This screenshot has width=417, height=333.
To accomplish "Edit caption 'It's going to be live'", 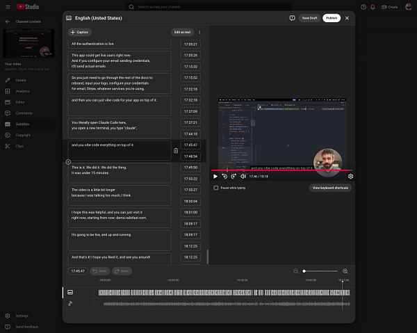I will tap(120, 241).
